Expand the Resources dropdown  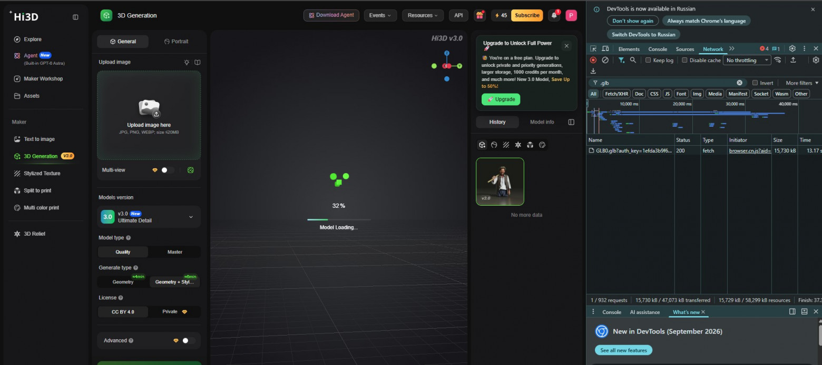coord(423,15)
